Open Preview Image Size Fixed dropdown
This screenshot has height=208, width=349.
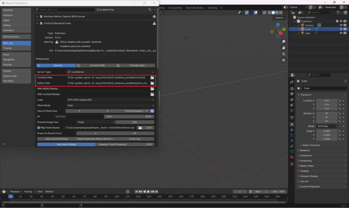pyautogui.click(x=96, y=122)
